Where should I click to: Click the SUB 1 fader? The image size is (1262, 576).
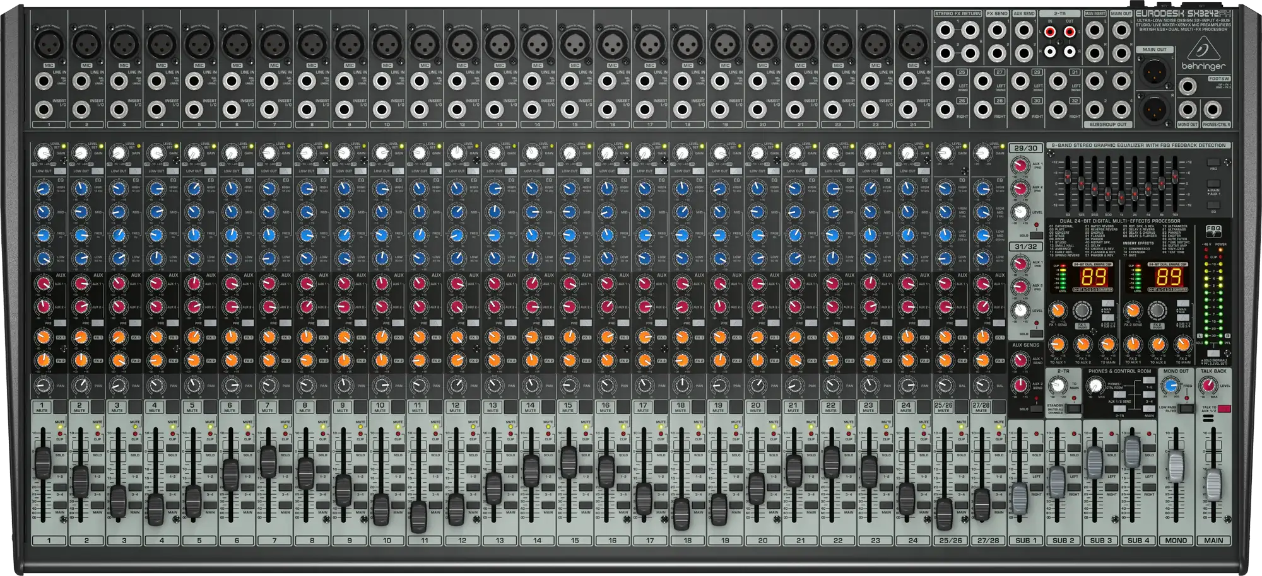[x=1020, y=499]
